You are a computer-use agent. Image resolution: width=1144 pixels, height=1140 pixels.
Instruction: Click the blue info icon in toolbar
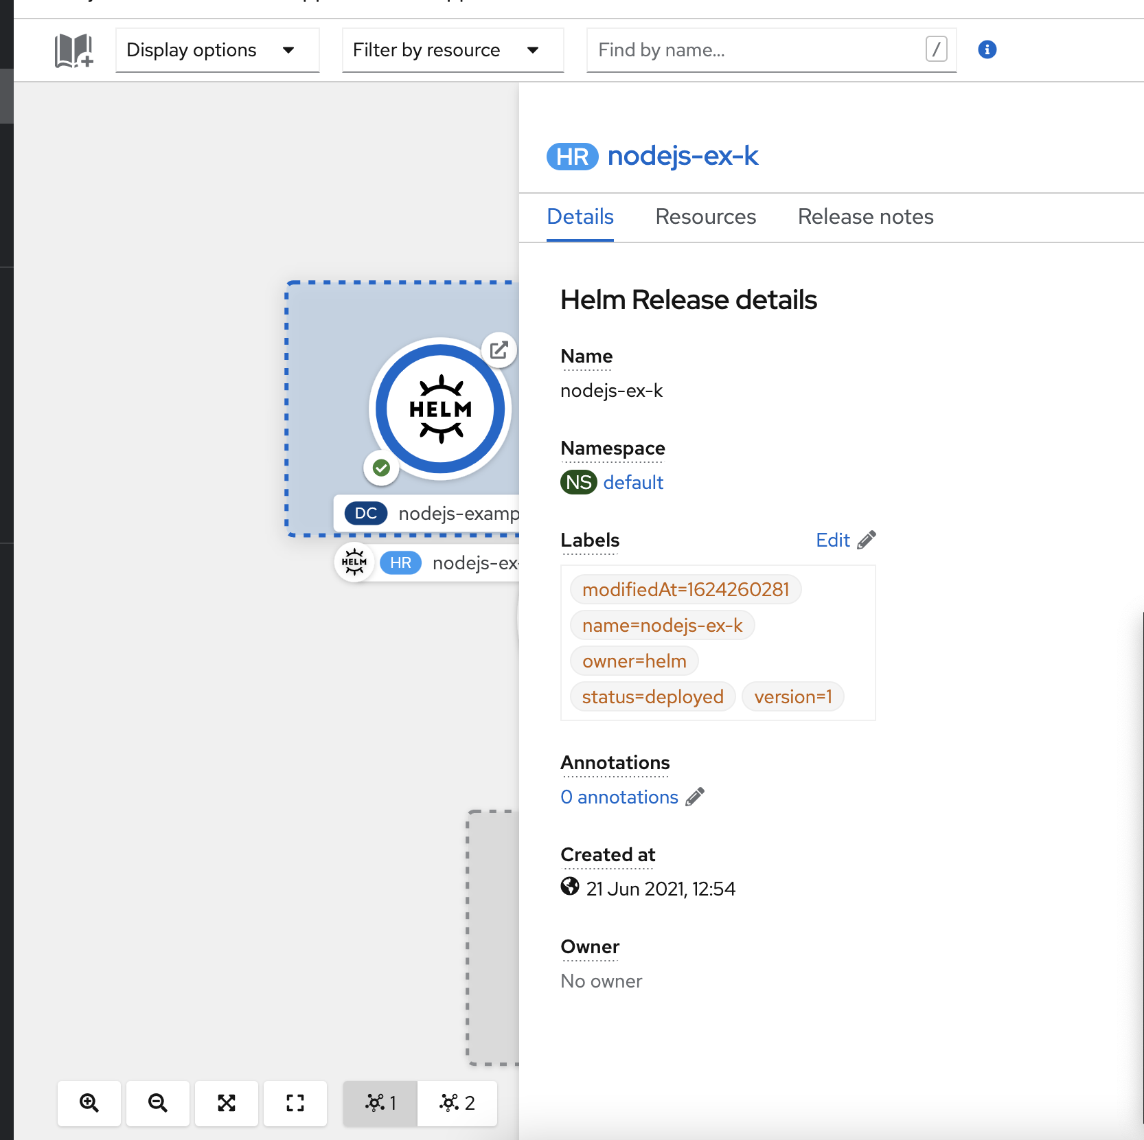987,49
